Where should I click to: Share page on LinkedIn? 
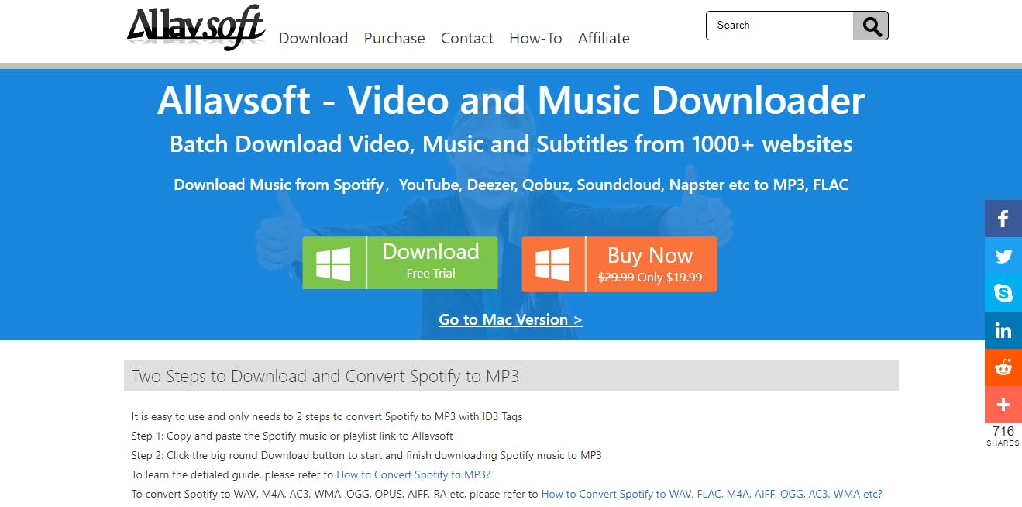click(x=1003, y=330)
